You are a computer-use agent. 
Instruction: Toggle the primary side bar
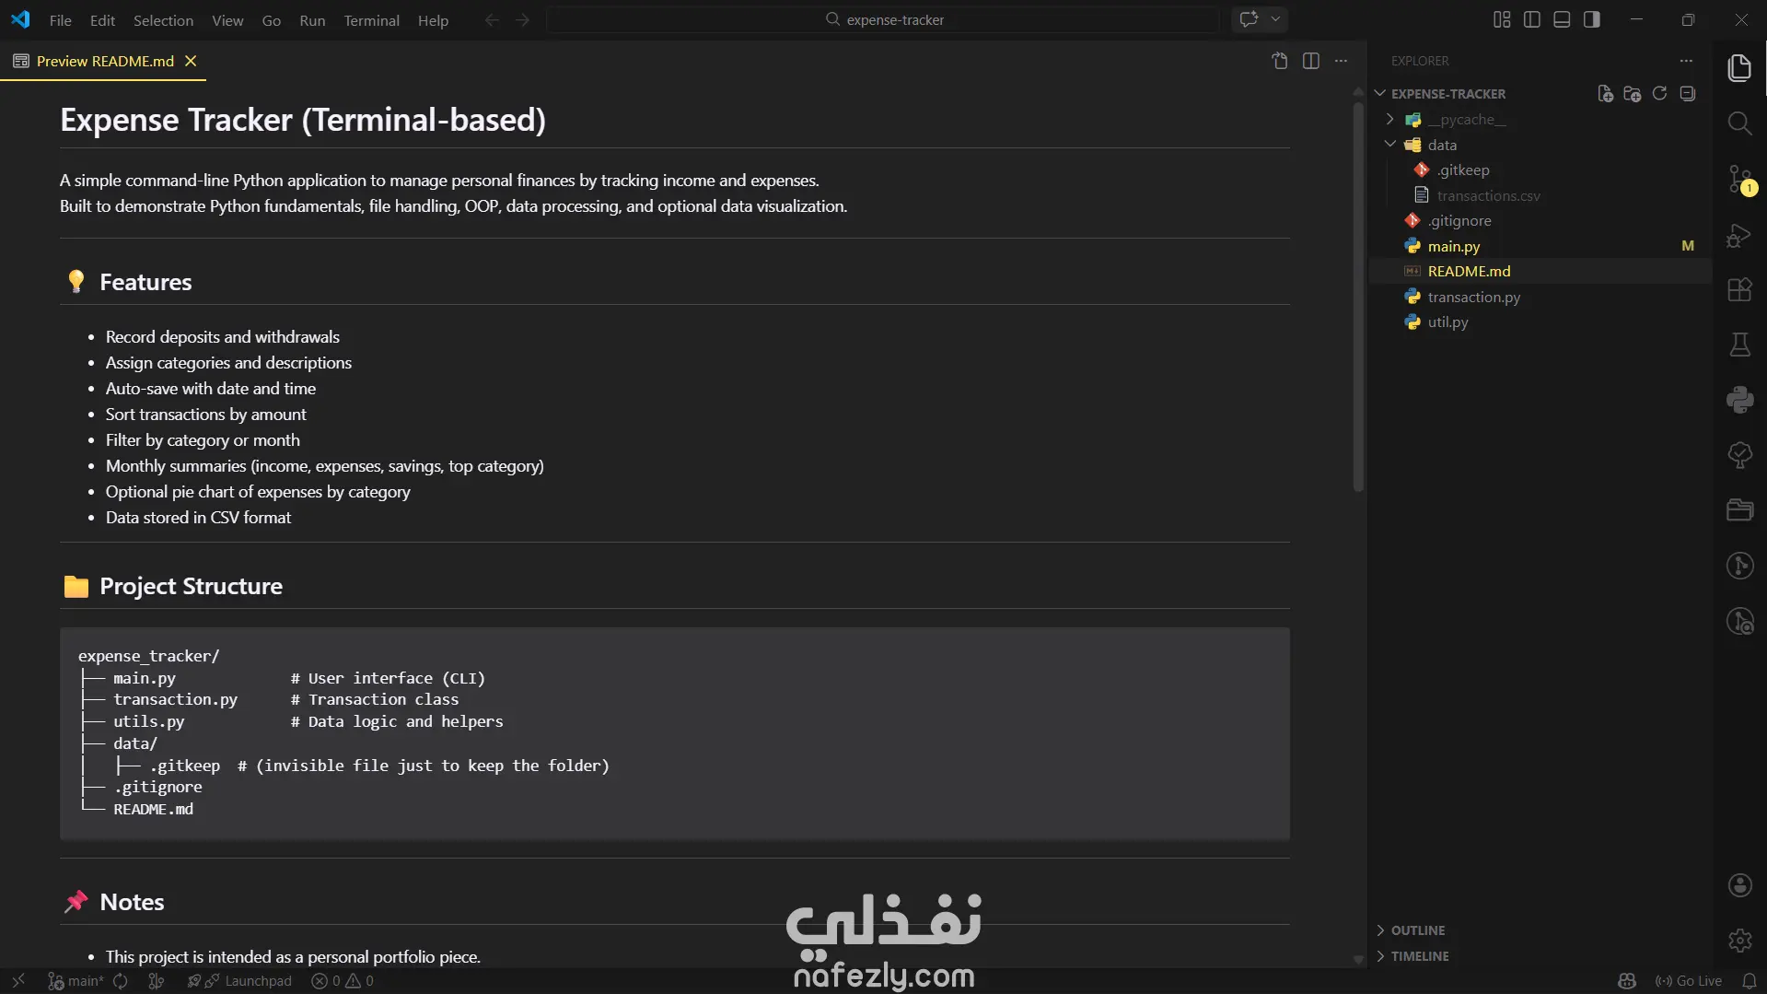click(1532, 19)
